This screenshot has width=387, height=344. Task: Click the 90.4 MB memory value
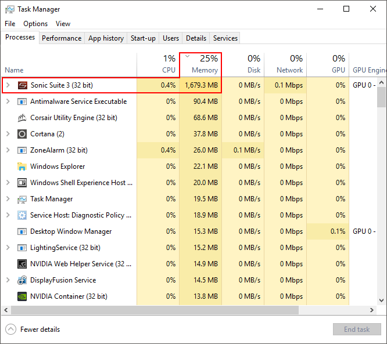[206, 102]
